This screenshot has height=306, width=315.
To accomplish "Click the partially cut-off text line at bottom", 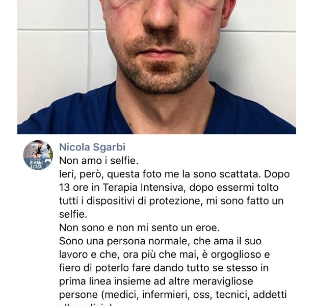I will [x=86, y=304].
